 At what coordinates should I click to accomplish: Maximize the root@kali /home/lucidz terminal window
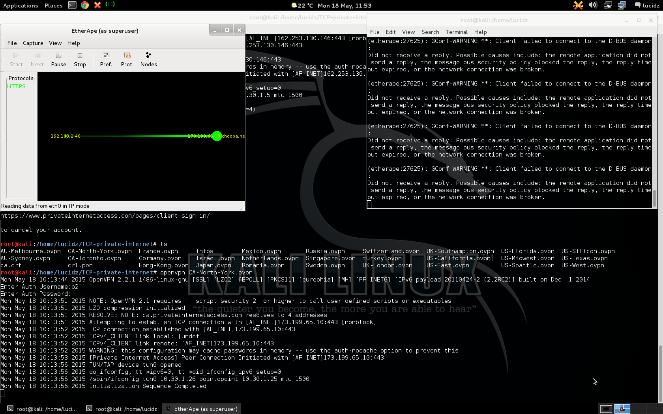tap(639, 21)
